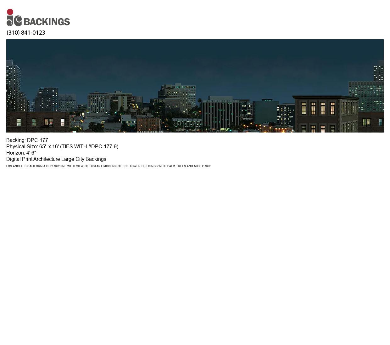Image resolution: width=390 pixels, height=345 pixels.
Task: Click the BACKINGS logo wordmark
Action: (47, 22)
